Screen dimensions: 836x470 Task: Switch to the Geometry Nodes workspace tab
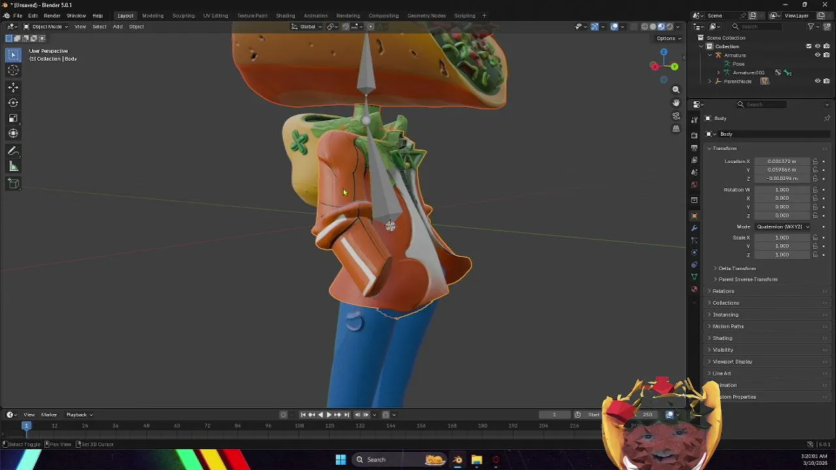pyautogui.click(x=426, y=16)
